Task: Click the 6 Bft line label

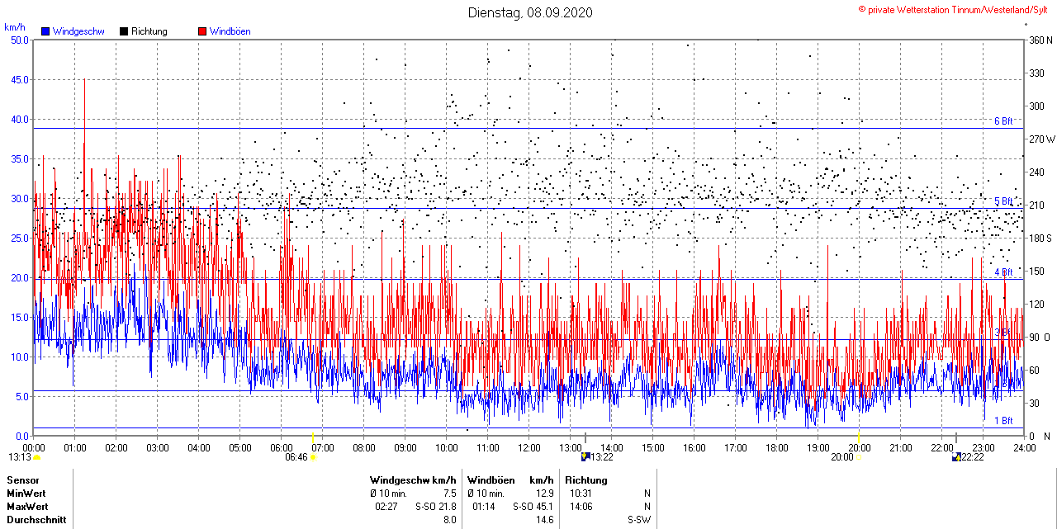Action: coord(1003,121)
